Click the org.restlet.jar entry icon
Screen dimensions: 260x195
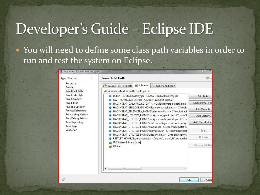point(110,138)
